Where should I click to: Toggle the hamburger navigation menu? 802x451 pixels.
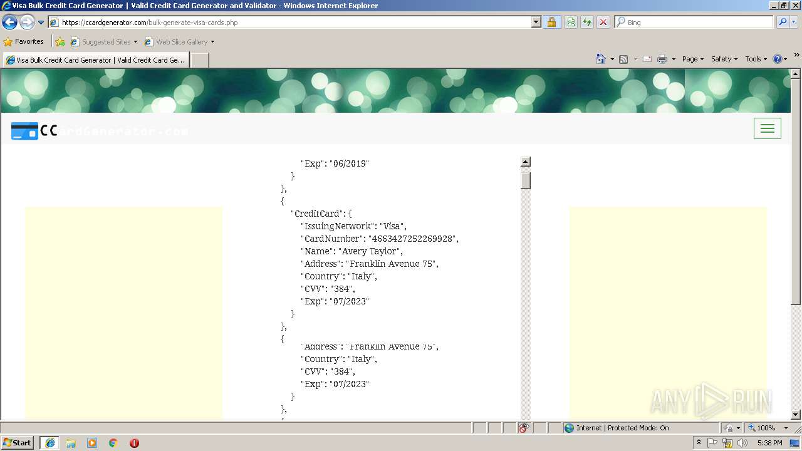tap(768, 128)
